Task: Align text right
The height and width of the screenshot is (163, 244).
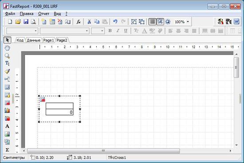Action: 186,31
